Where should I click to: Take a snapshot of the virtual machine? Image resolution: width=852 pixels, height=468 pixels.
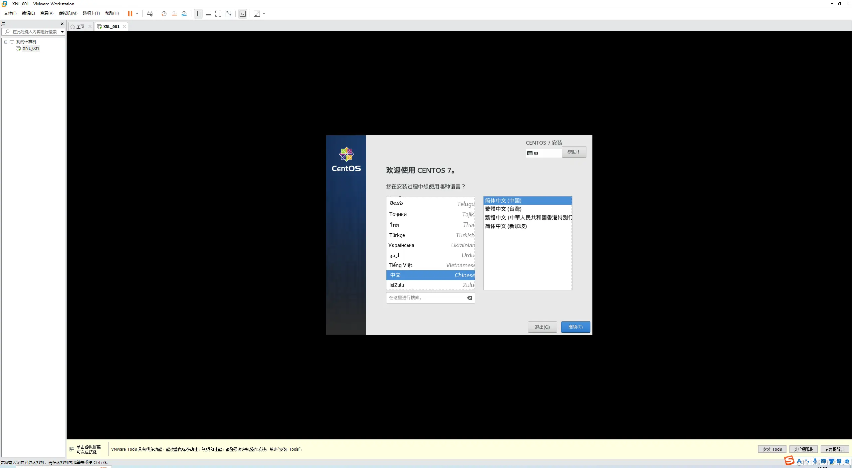pos(164,14)
